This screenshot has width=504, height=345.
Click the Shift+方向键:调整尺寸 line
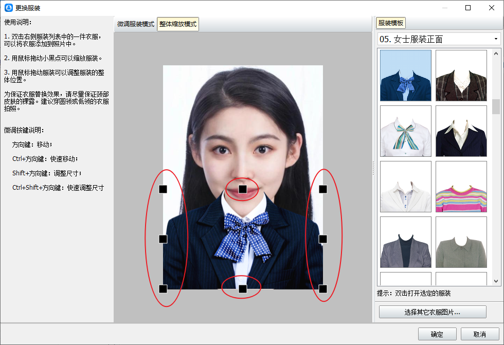click(x=47, y=173)
